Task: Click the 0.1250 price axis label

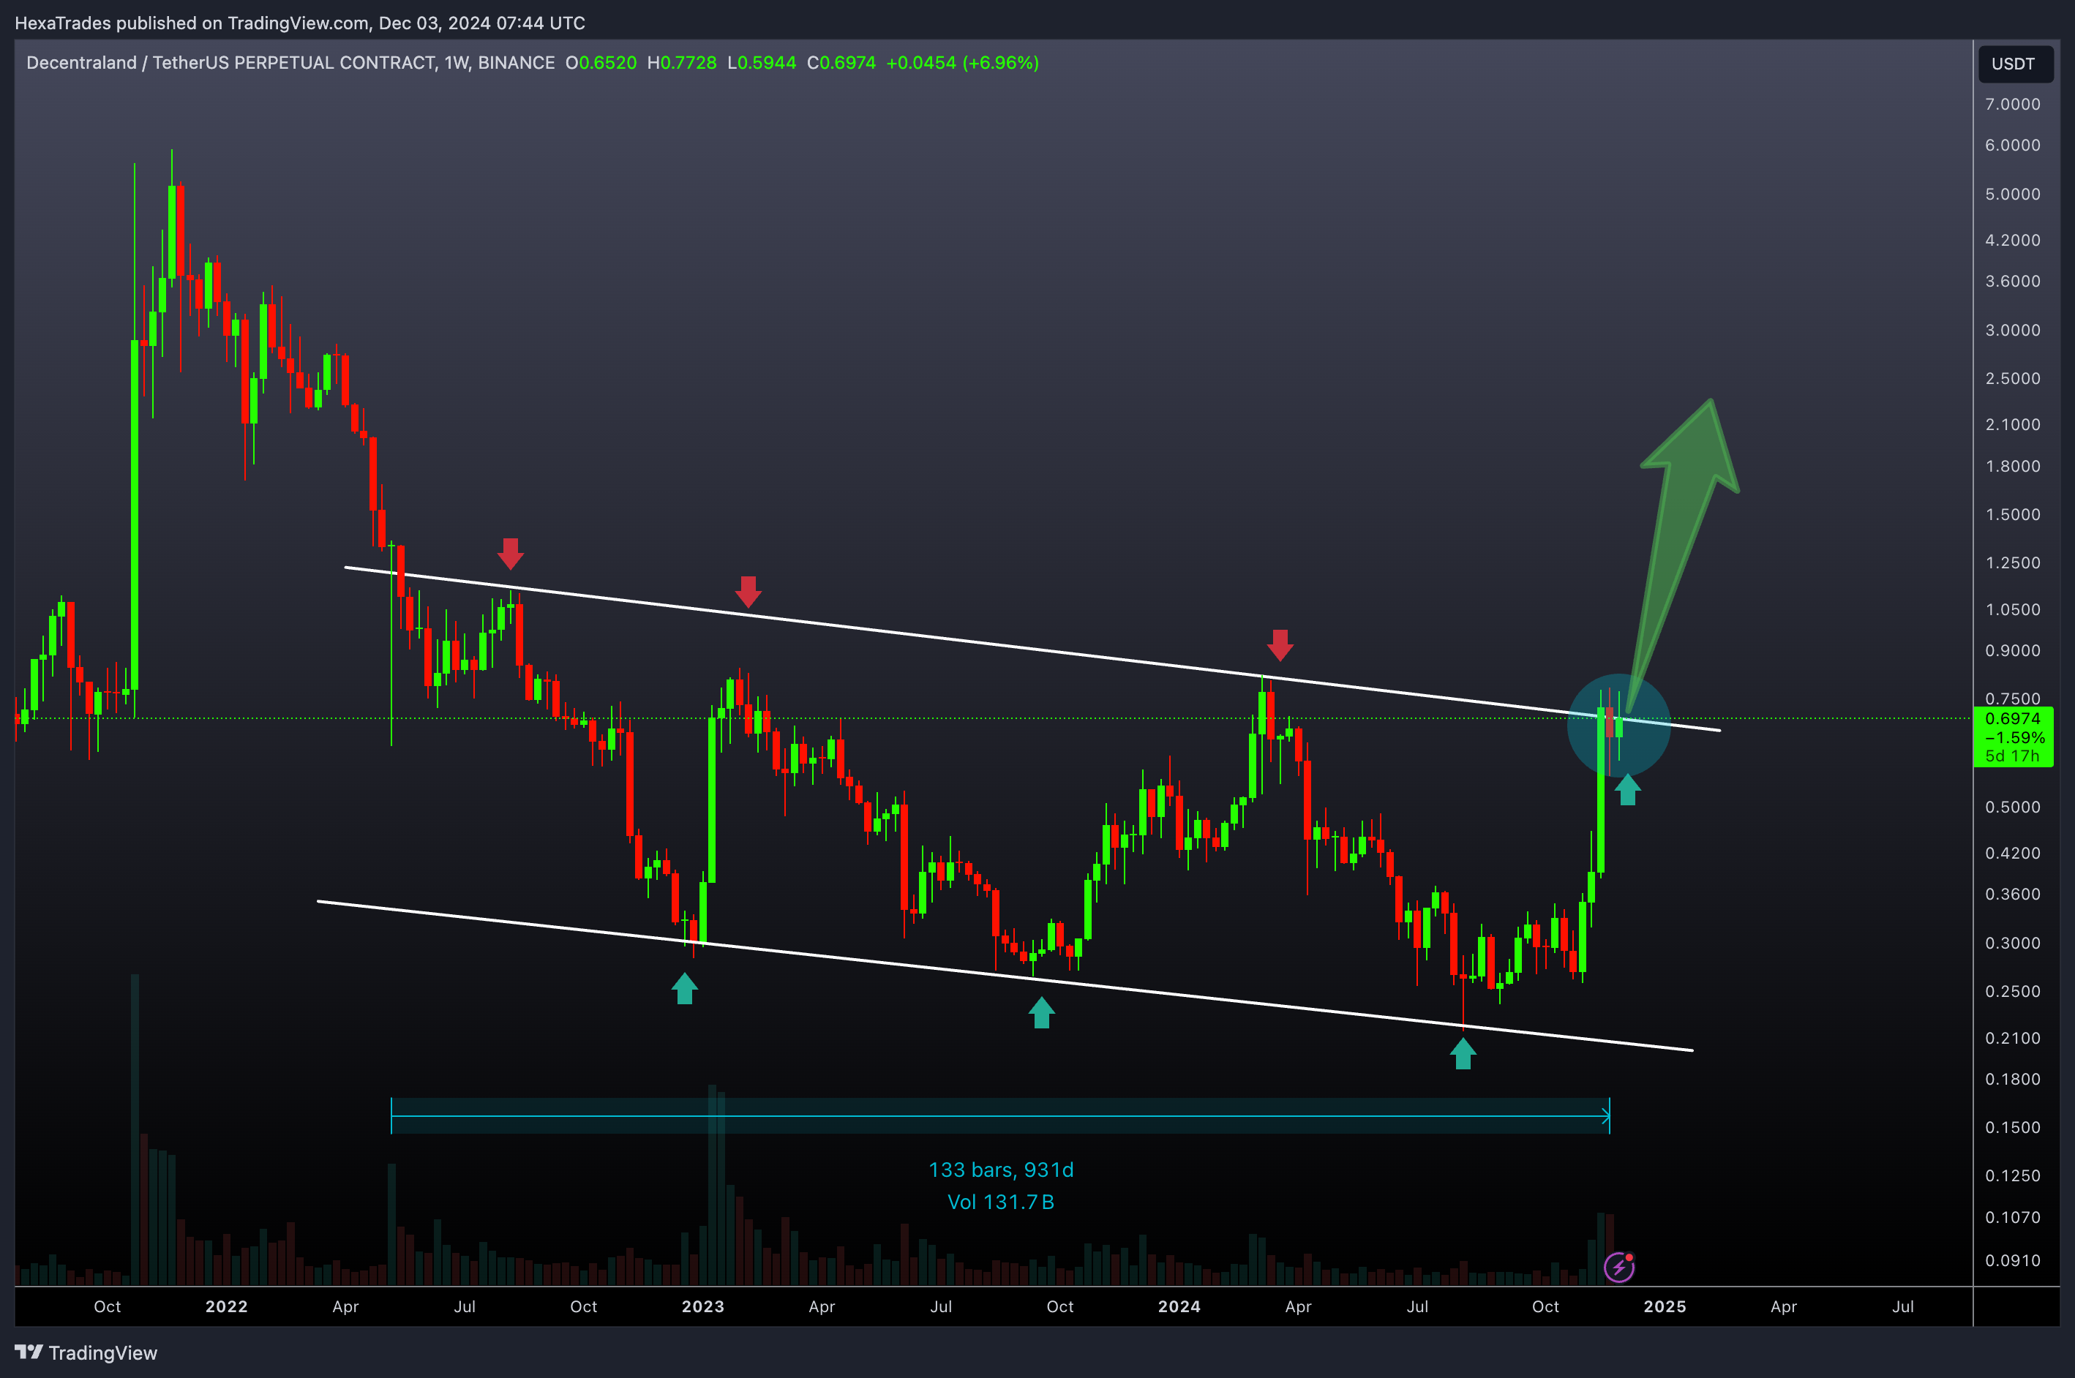Action: tap(2013, 1176)
